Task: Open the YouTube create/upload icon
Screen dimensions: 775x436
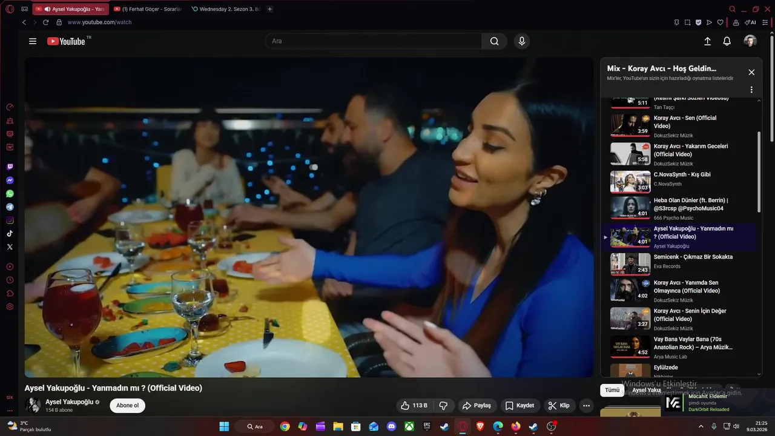Action: point(707,41)
